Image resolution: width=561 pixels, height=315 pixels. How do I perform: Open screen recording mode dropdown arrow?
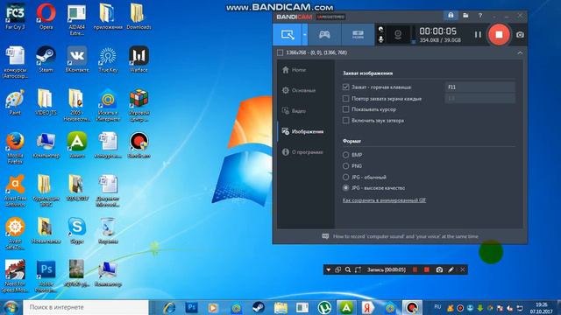305,35
